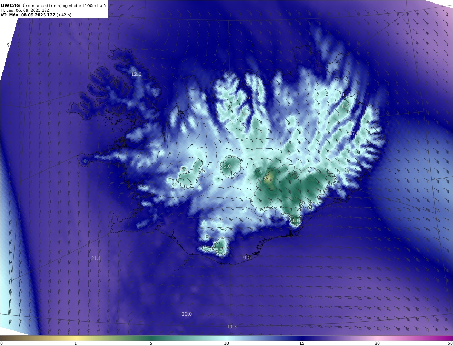Image resolution: width=453 pixels, height=346 pixels.
Task: Click the 4.1 value on the southeast glacier
Action: (295, 221)
